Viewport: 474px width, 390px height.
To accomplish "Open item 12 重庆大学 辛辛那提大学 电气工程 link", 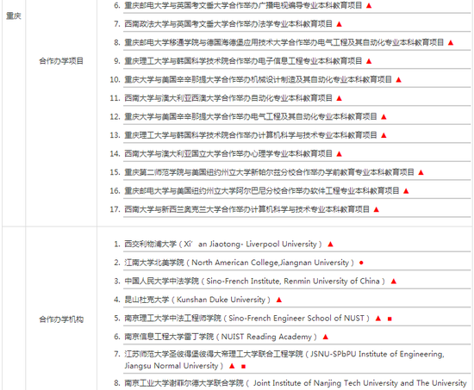I will point(251,116).
